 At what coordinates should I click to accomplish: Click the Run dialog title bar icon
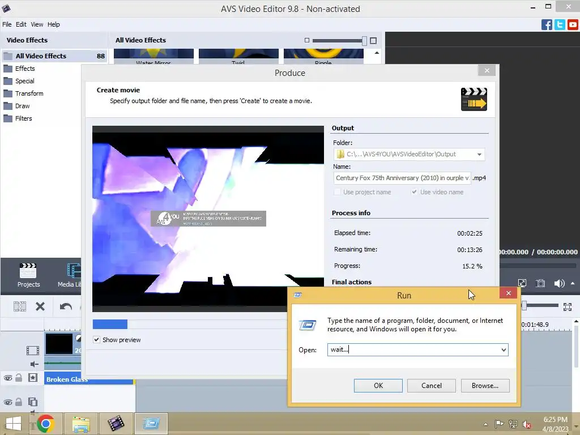click(x=297, y=295)
